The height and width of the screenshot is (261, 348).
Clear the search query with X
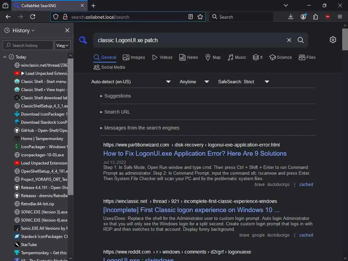tap(289, 40)
